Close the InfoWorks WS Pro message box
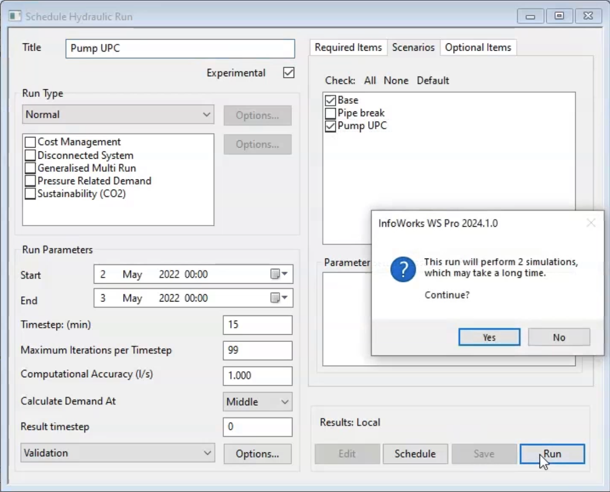This screenshot has height=492, width=610. (x=591, y=223)
